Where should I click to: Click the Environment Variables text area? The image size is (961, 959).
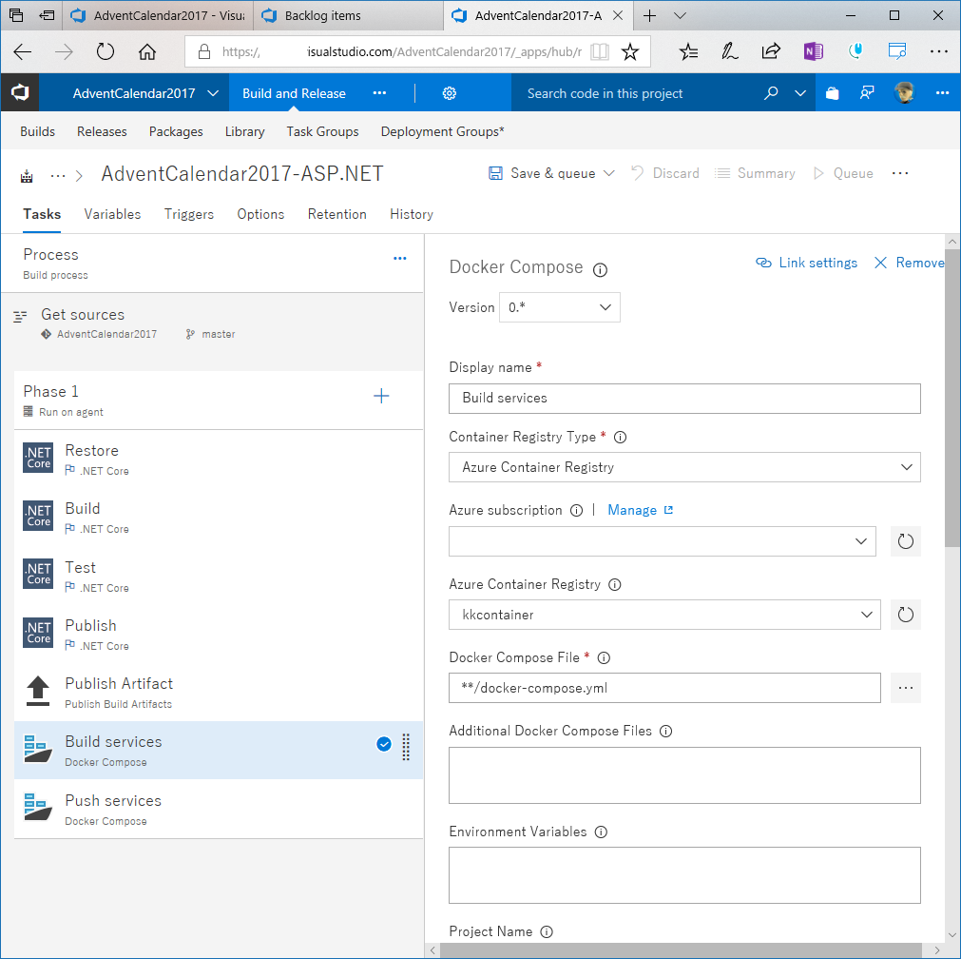coord(684,875)
